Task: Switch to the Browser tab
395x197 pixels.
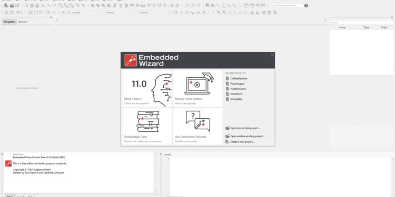Action: 23,22
